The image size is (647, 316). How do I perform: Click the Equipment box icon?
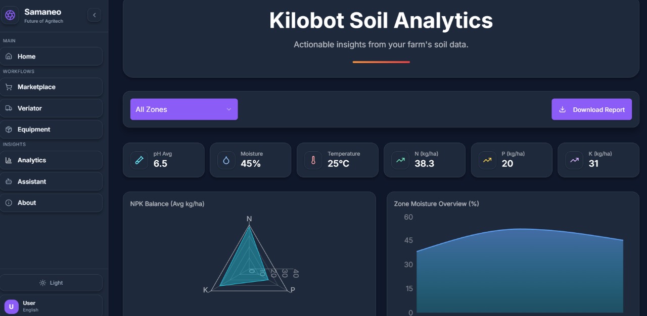pyautogui.click(x=9, y=130)
